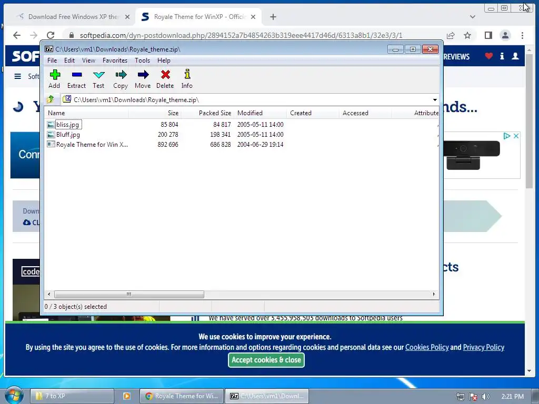Open Chrome's three-dot menu

pyautogui.click(x=523, y=35)
